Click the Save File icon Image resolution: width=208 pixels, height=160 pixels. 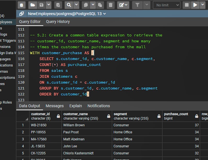41,5
